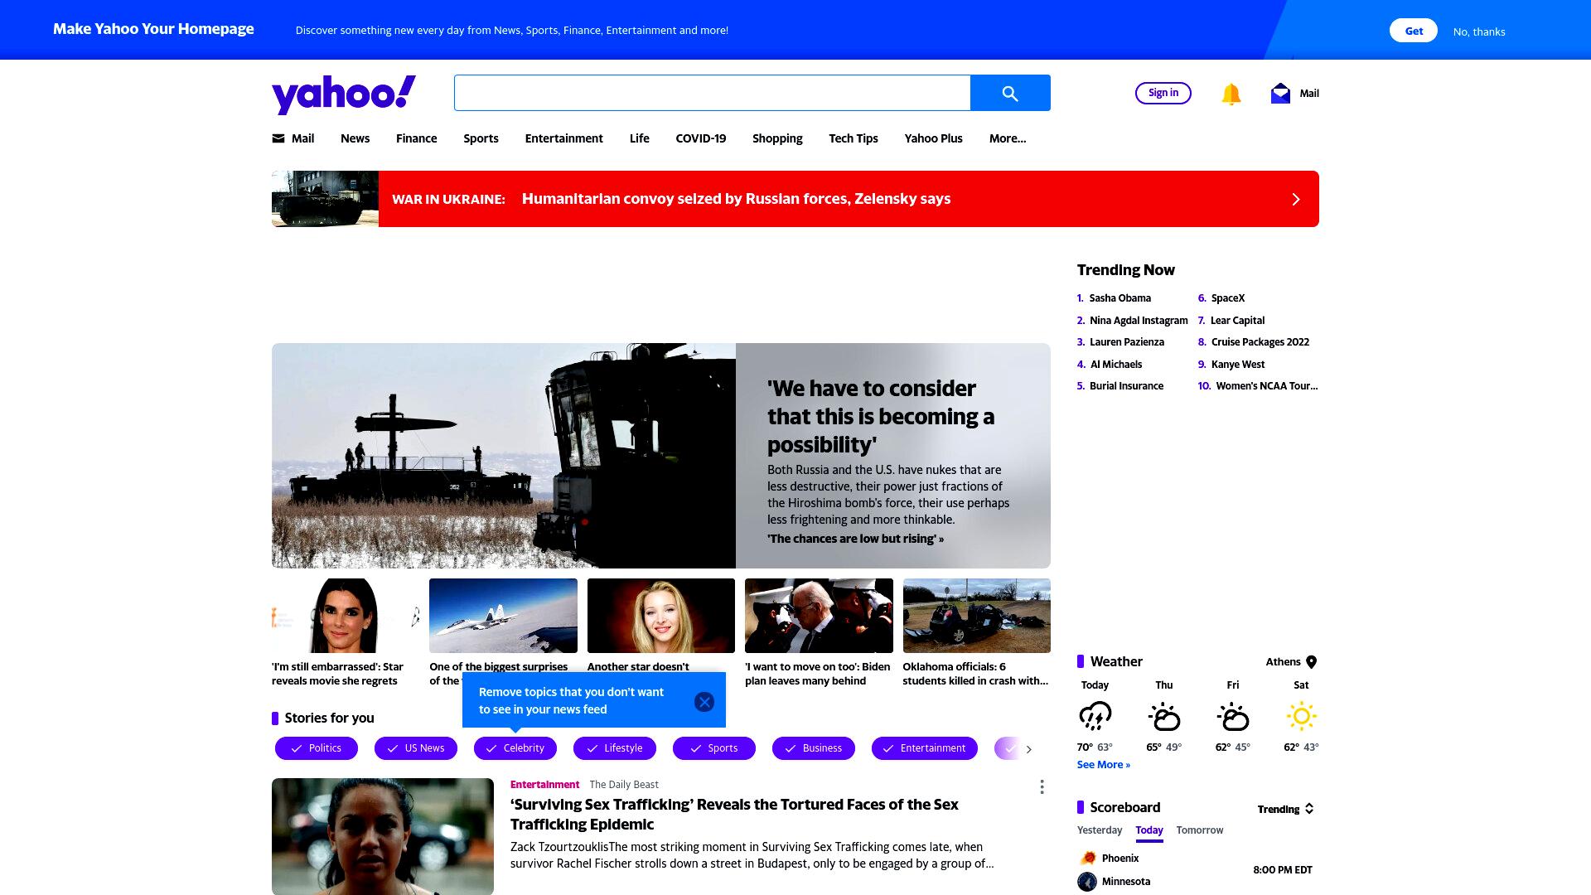The width and height of the screenshot is (1591, 895).
Task: Open Life in the navigation bar
Action: [x=640, y=138]
